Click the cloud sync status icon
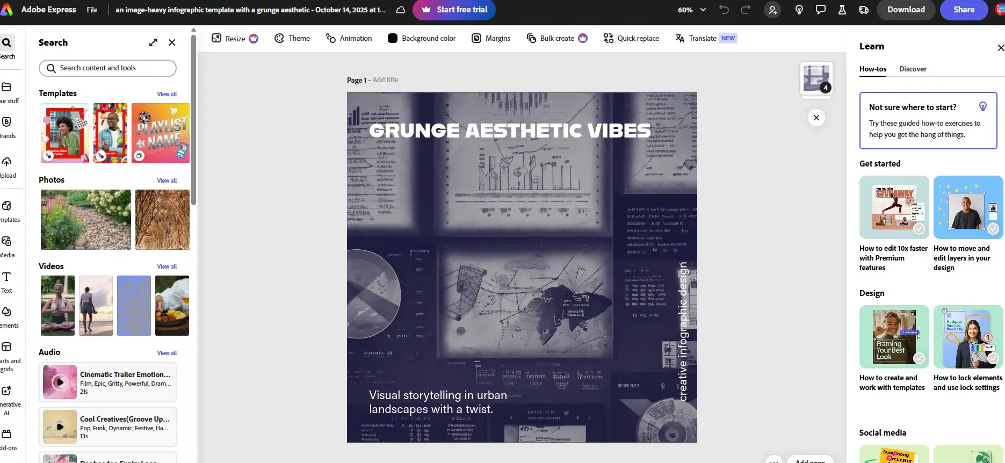 pos(401,10)
